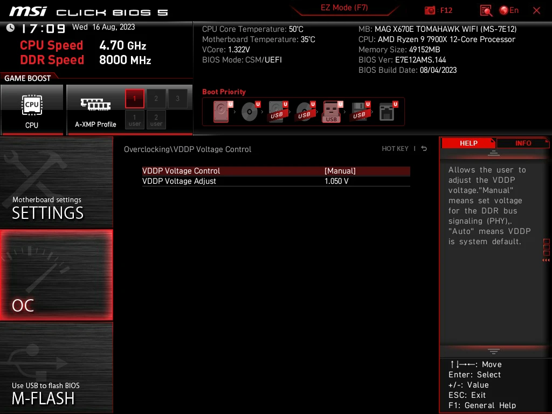552x414 pixels.
Task: Click the first hard disk boot device icon
Action: tap(223, 112)
